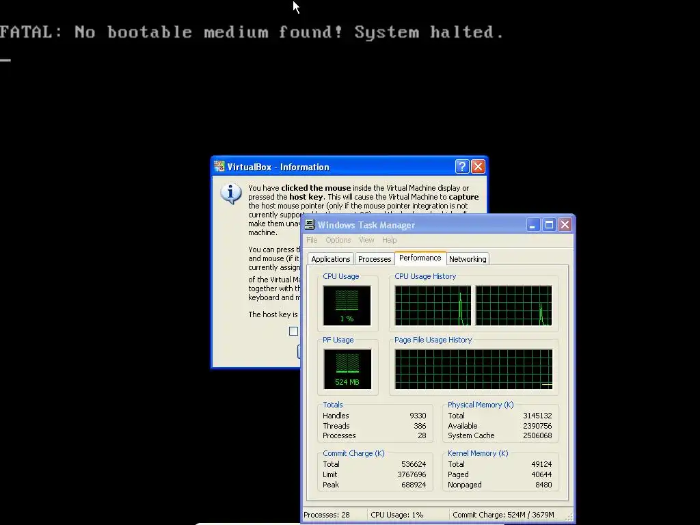
Task: Open the Task Manager View menu
Action: pos(366,240)
